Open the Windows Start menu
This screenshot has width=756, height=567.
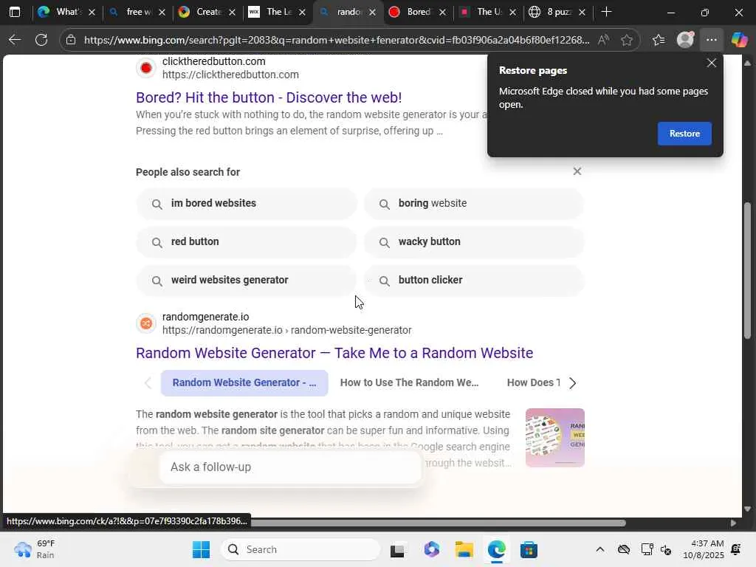tap(201, 549)
